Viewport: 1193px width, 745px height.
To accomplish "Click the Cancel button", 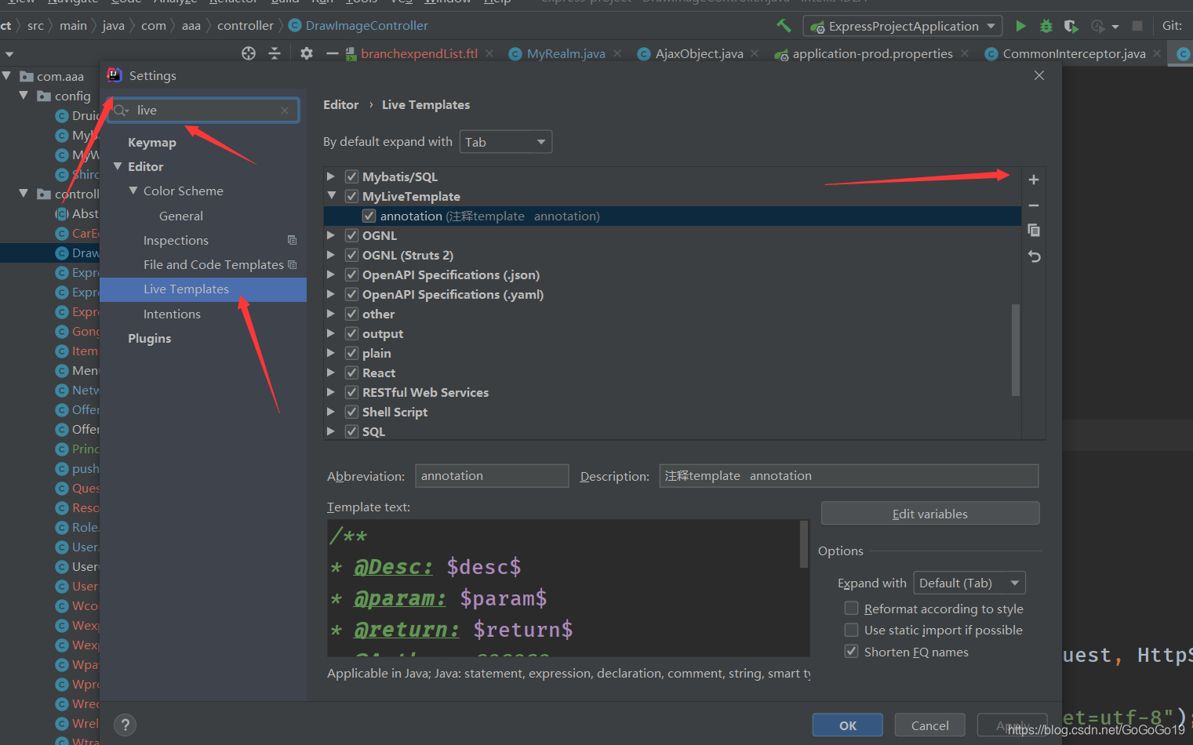I will 930,725.
